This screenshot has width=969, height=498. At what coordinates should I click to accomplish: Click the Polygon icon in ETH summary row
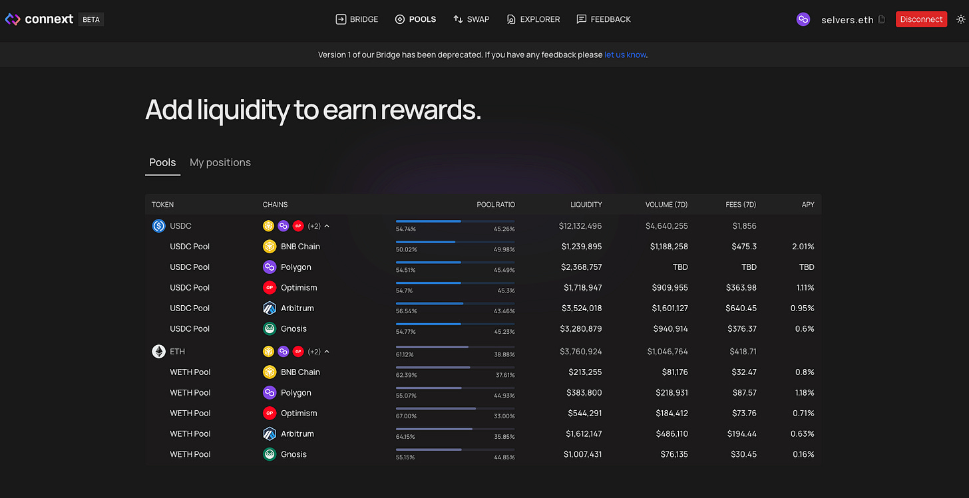(283, 351)
